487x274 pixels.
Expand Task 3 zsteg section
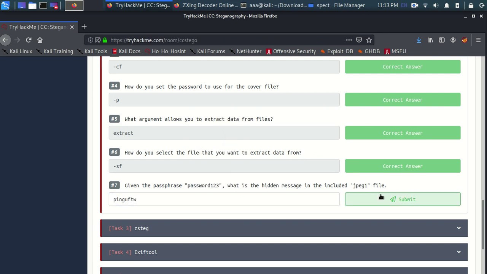click(x=284, y=228)
